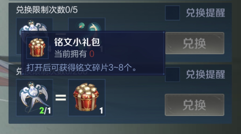Tap the swallow kite icon showing 2/1

[x=35, y=97]
